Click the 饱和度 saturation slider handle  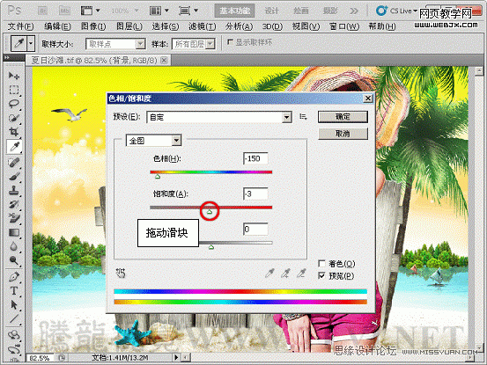click(210, 211)
